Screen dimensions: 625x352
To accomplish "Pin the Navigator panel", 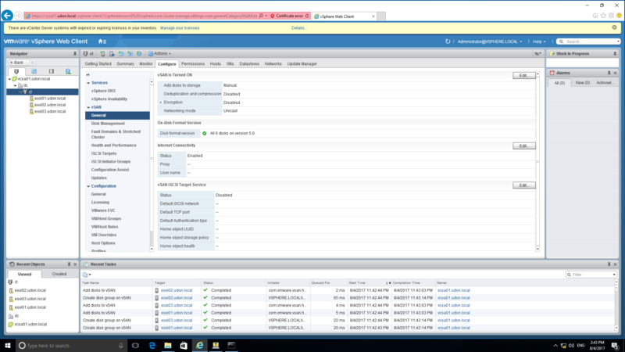I will coord(74,53).
